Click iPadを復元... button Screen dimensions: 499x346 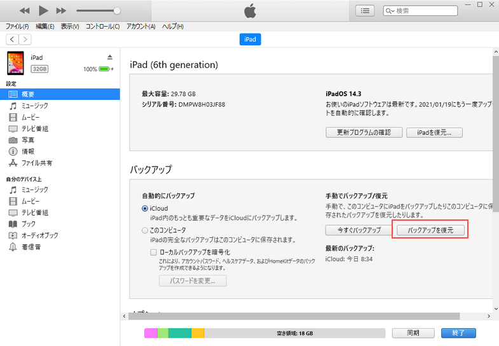pyautogui.click(x=434, y=132)
